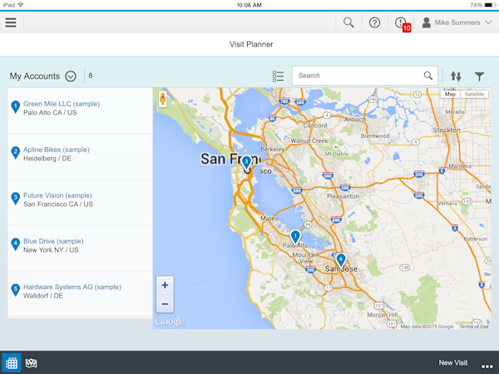Open the filter funnel icon
Screen dimensions: 499x374
tap(479, 76)
